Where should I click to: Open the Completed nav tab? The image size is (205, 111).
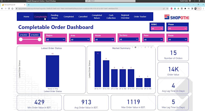tap(69, 17)
